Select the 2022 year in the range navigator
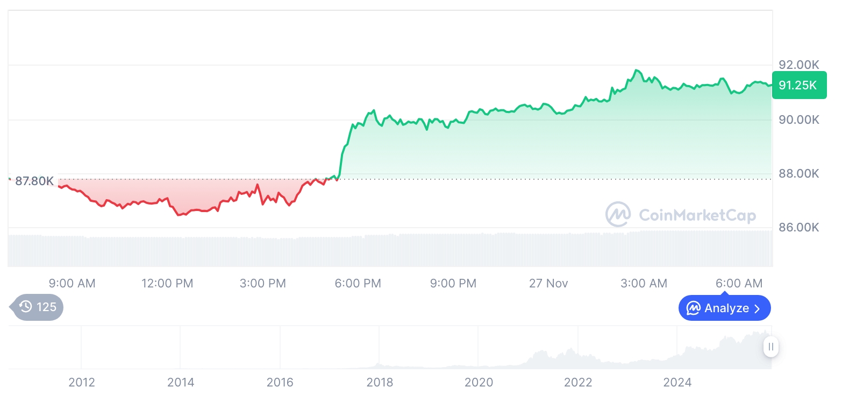This screenshot has height=394, width=842. 578,383
